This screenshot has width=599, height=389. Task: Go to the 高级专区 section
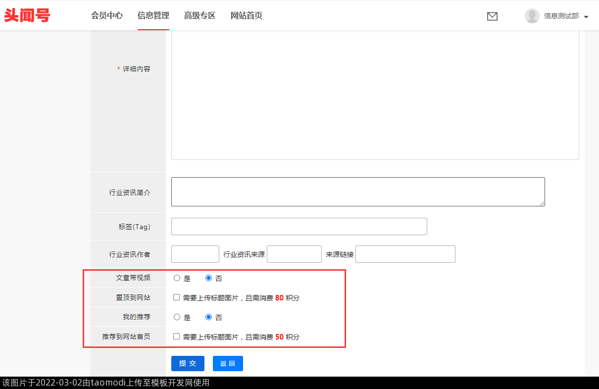point(200,16)
